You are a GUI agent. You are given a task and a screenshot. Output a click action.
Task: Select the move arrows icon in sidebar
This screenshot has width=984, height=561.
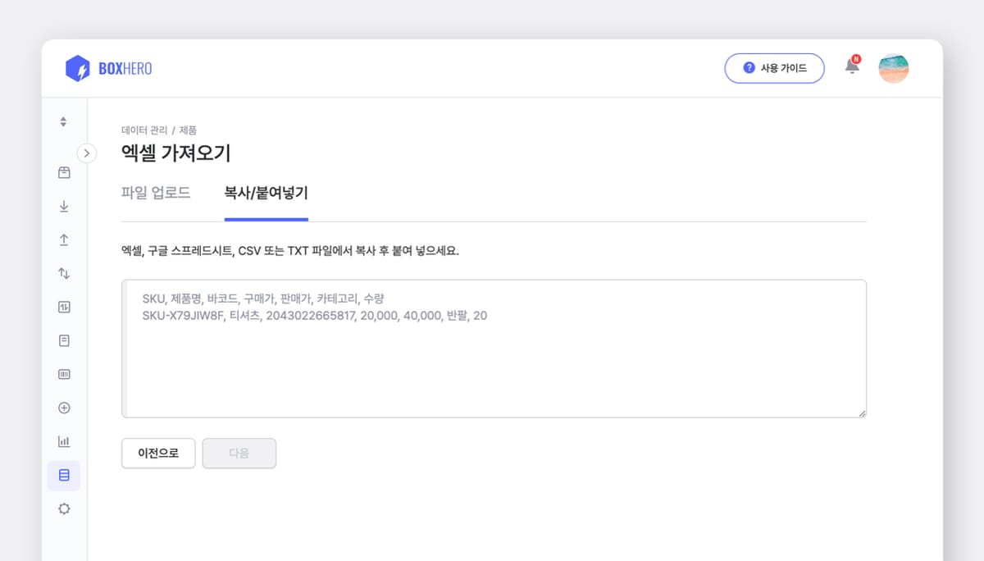tap(64, 273)
